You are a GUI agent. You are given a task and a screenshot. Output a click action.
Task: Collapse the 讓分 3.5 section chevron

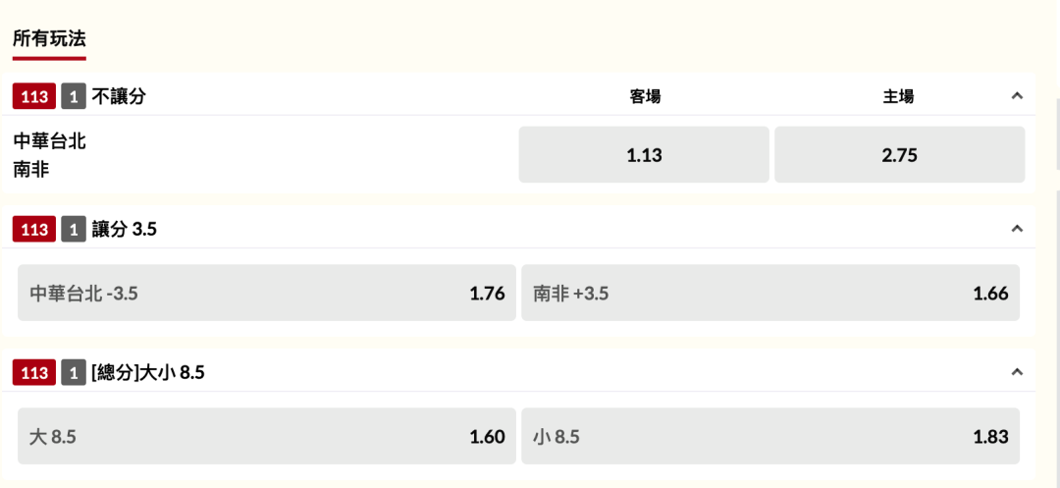pyautogui.click(x=1016, y=229)
